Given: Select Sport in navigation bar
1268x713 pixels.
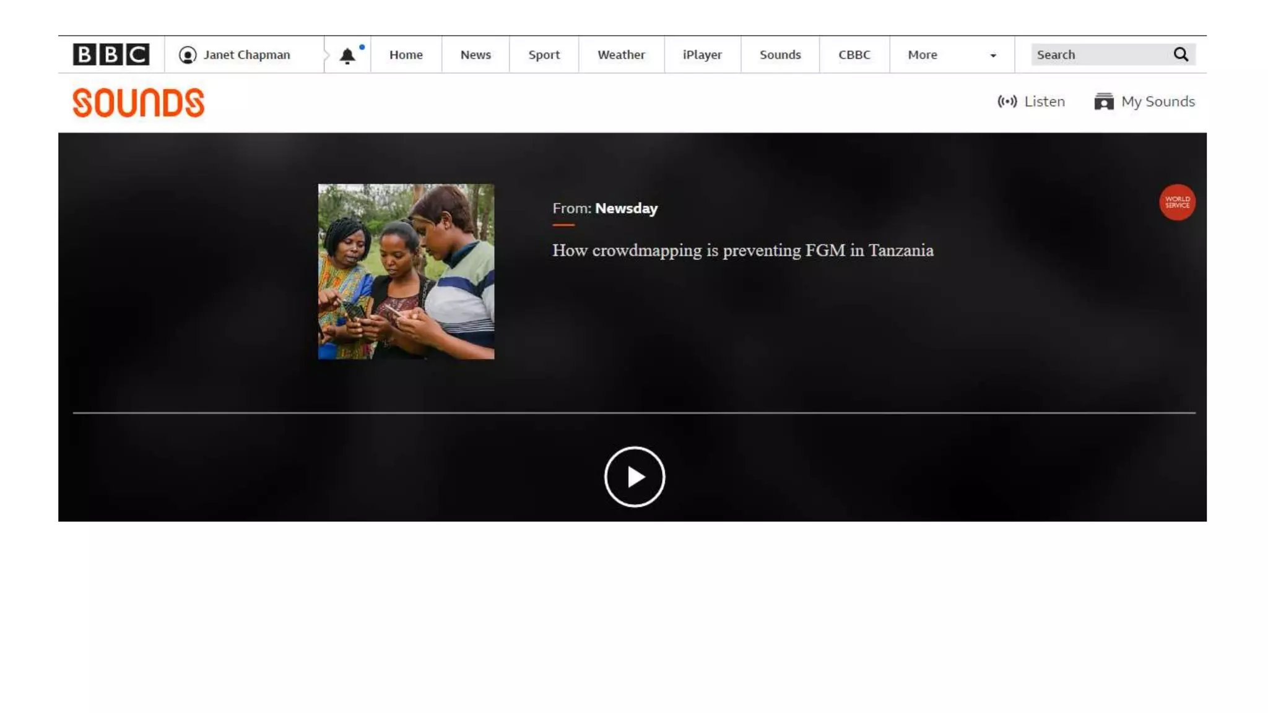Looking at the screenshot, I should coord(544,55).
